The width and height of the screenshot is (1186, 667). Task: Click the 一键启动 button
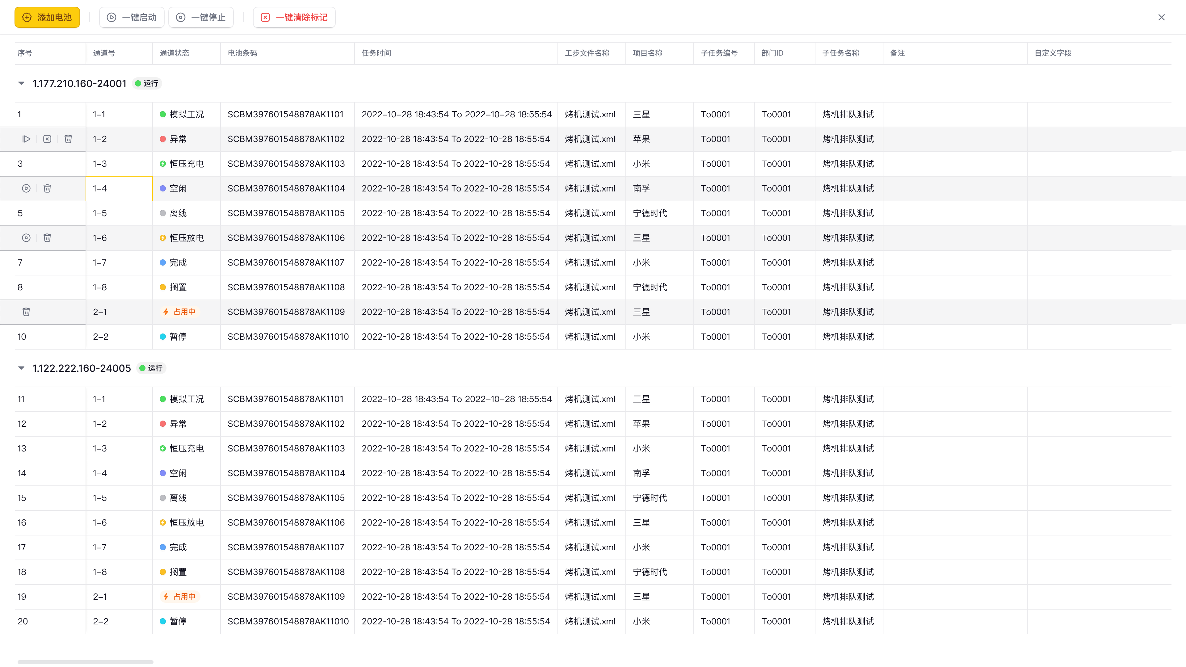tap(132, 17)
